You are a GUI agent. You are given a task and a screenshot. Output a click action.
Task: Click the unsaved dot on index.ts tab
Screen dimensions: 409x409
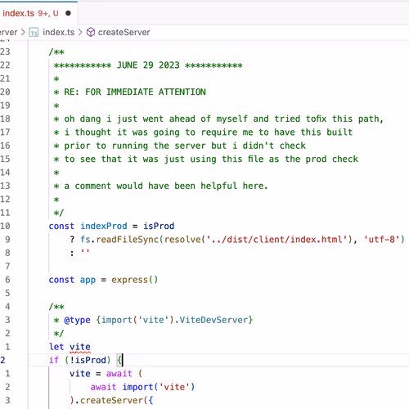coord(68,13)
